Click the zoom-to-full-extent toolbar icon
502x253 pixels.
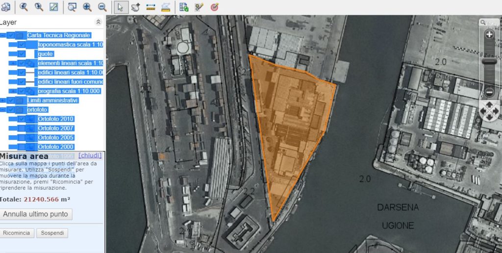click(54, 7)
